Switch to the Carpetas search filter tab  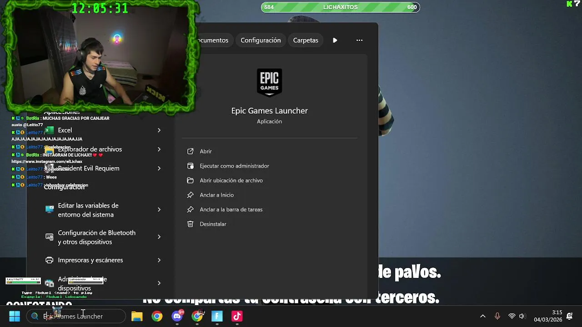(306, 40)
